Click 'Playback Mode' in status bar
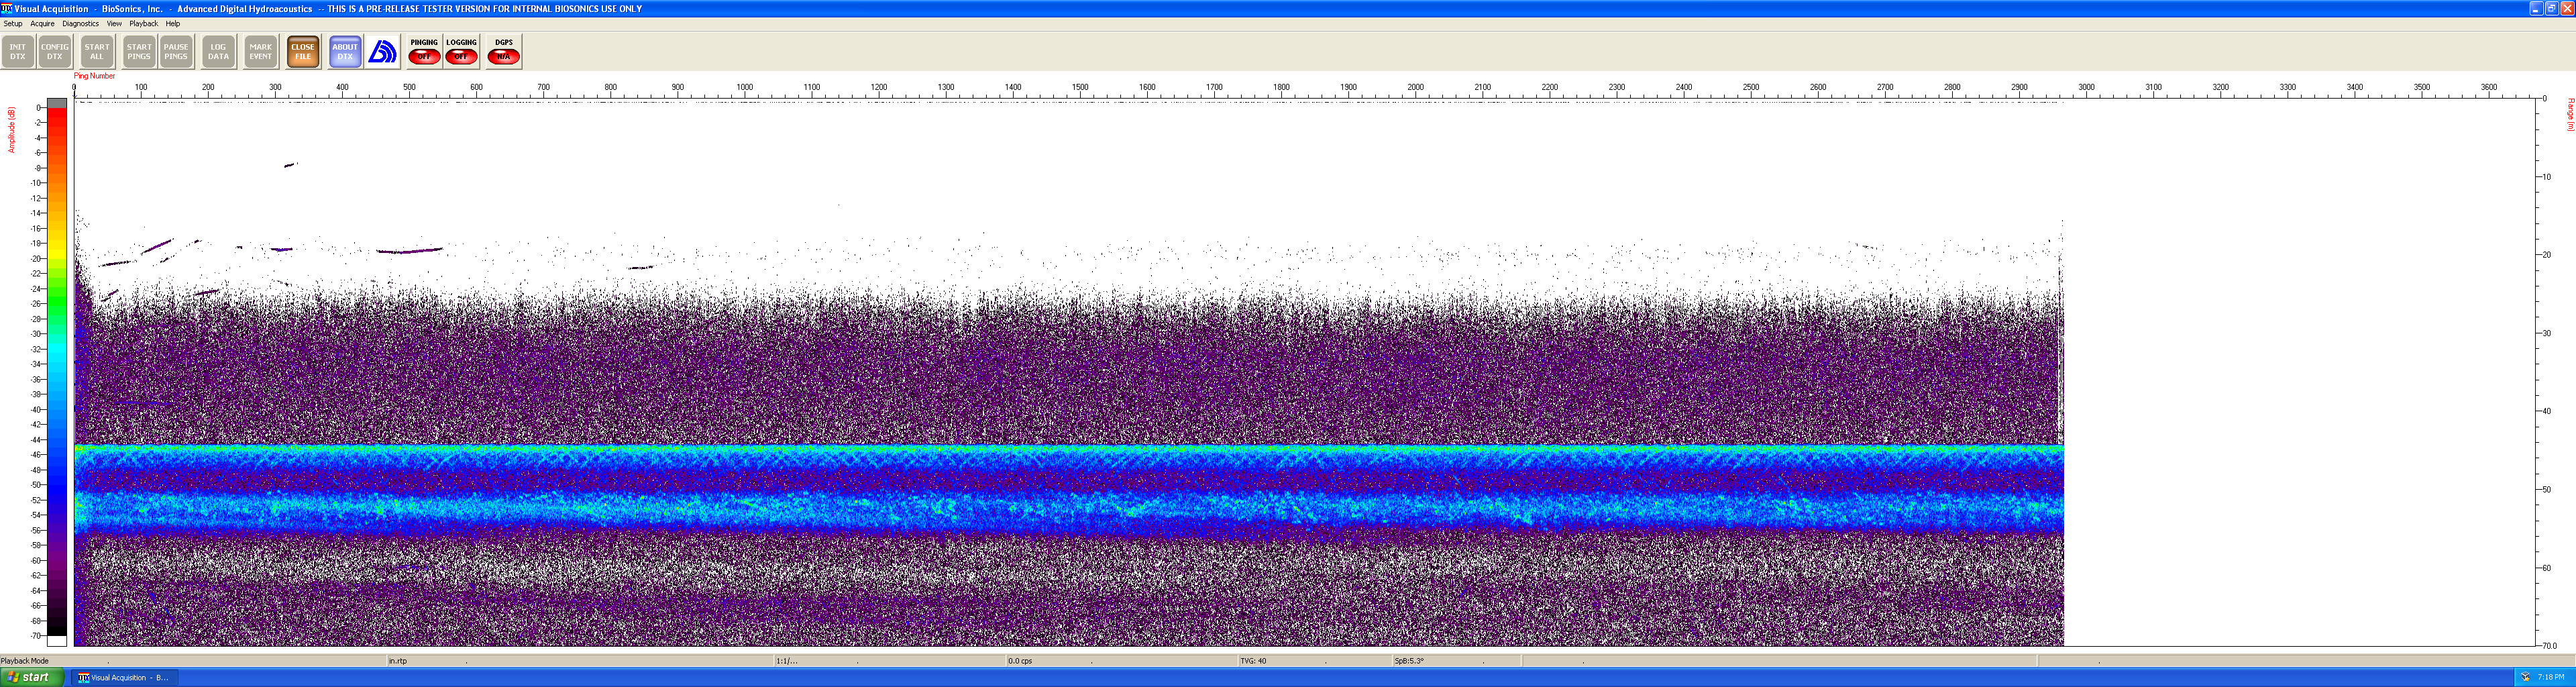 pyautogui.click(x=25, y=661)
